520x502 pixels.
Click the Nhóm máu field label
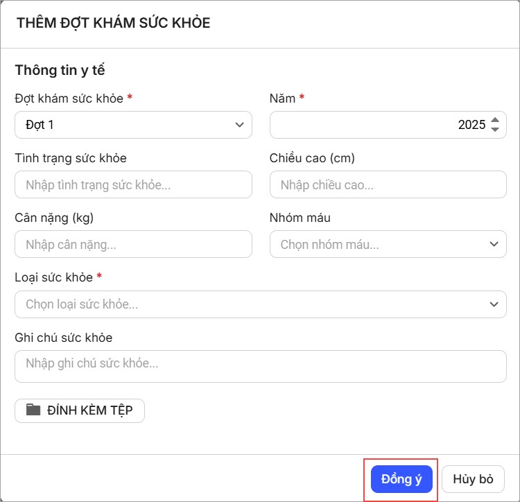point(300,218)
